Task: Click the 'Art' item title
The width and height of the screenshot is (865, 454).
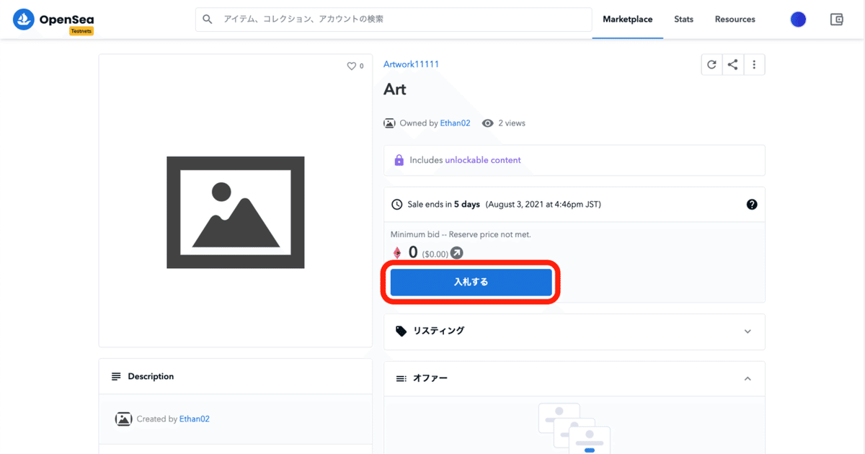Action: pyautogui.click(x=395, y=89)
